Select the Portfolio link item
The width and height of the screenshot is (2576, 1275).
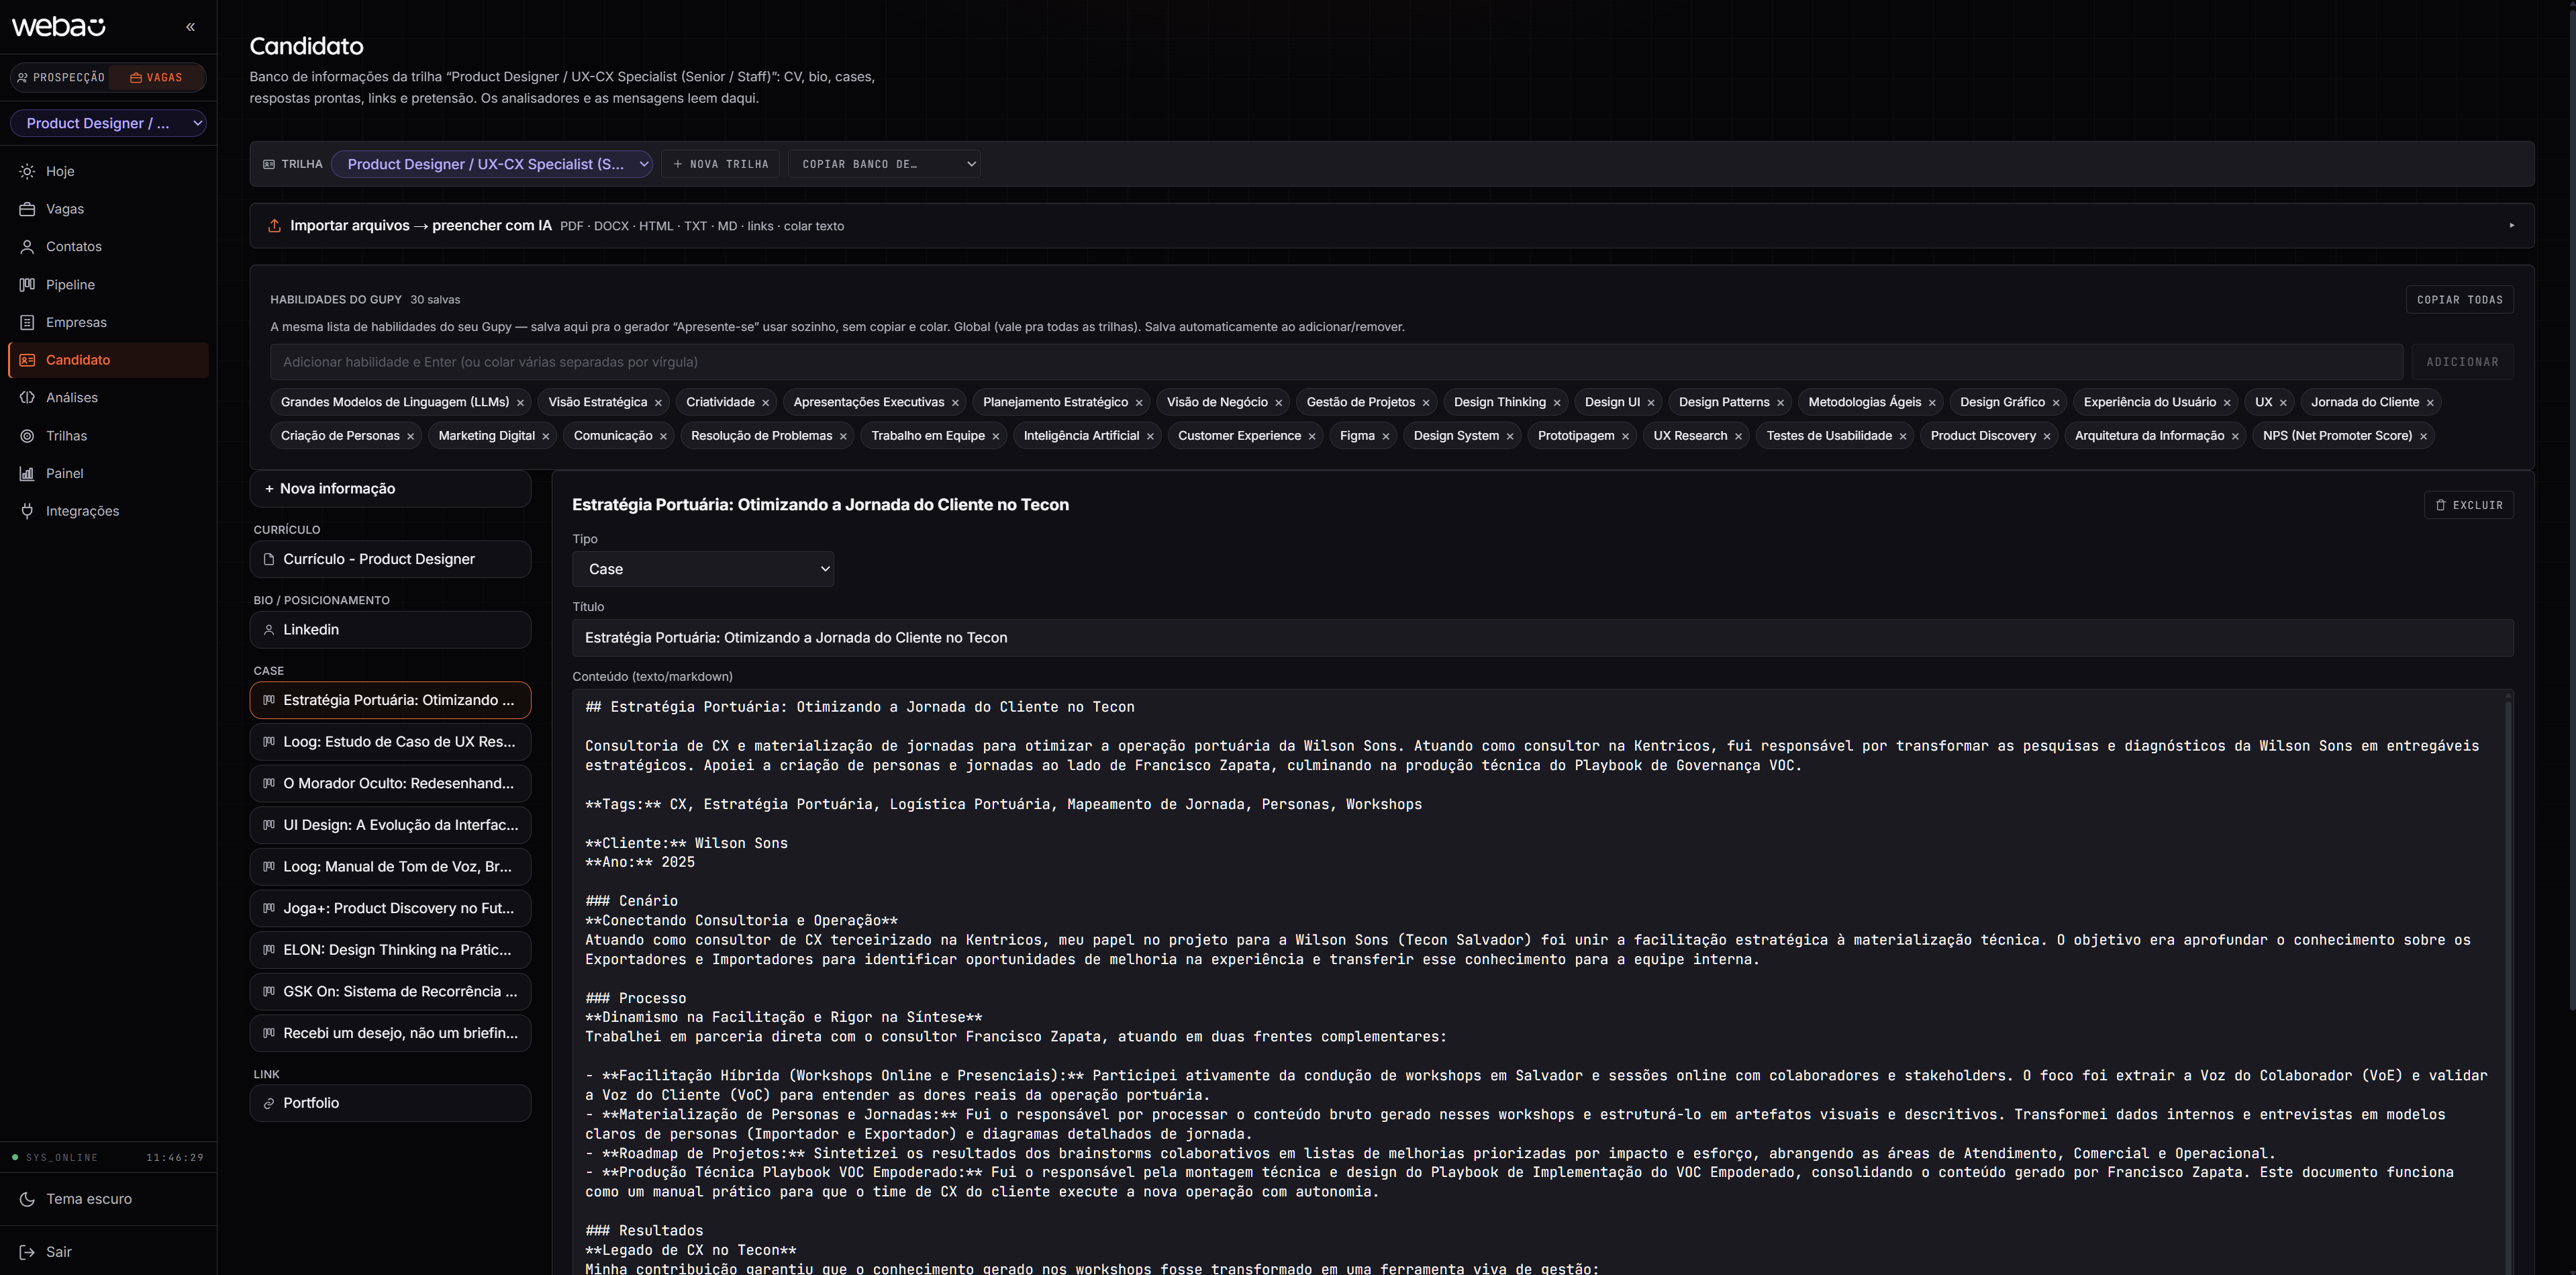(x=390, y=1103)
